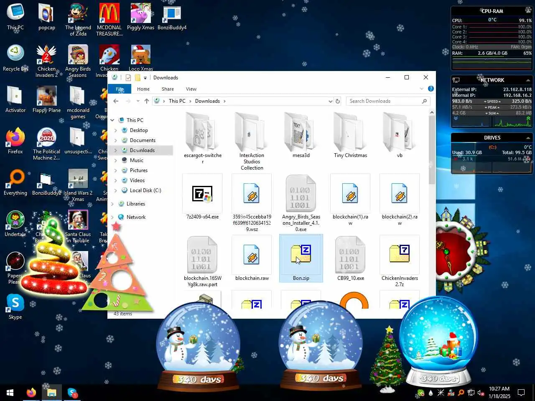The height and width of the screenshot is (401, 535).
Task: Go back in Explorer navigation
Action: (x=116, y=101)
